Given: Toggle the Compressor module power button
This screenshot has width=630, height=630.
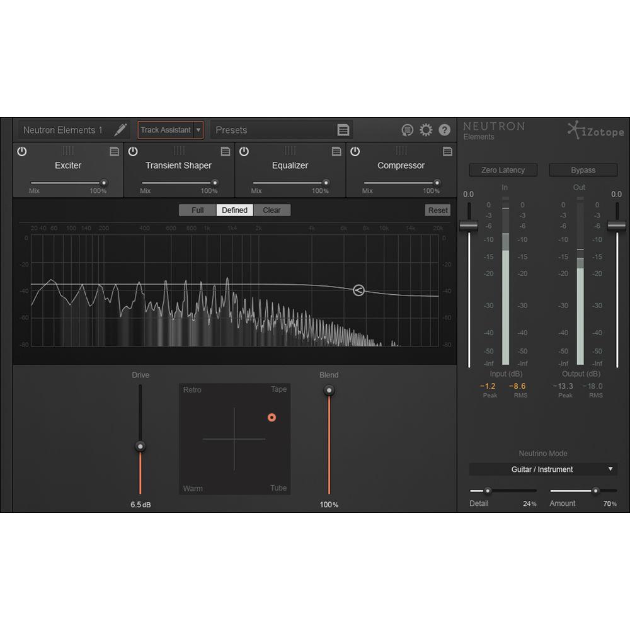Looking at the screenshot, I should pos(354,151).
